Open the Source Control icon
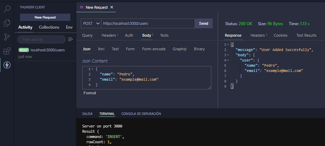The width and height of the screenshot is (325, 146). point(7,37)
